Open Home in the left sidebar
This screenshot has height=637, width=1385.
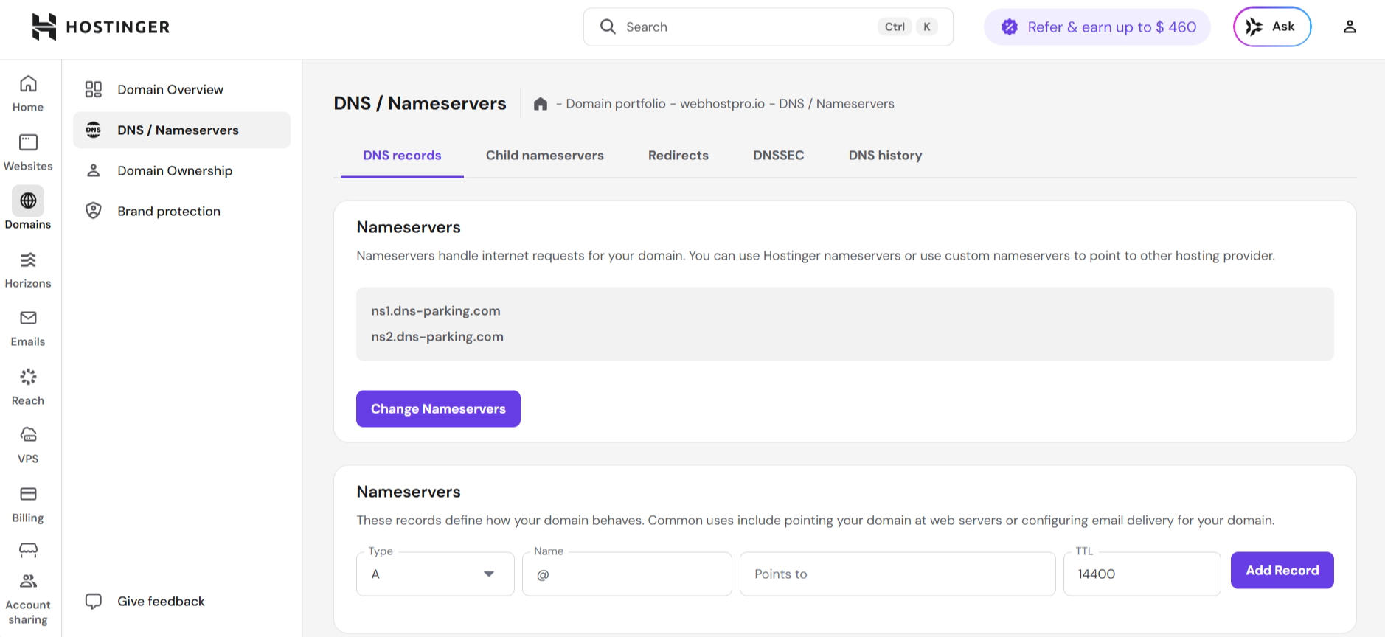point(28,94)
